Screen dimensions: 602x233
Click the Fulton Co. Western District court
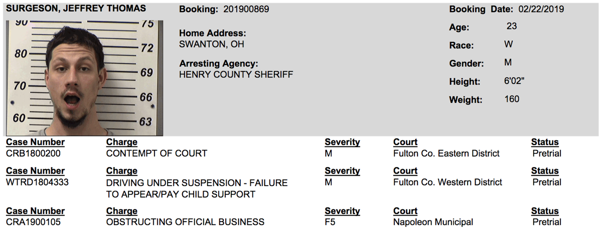point(447,182)
